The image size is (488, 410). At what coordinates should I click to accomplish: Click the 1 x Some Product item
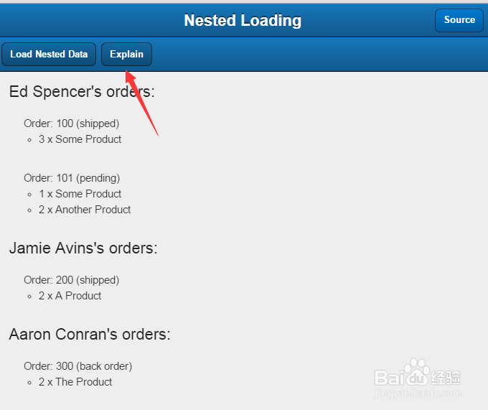click(x=80, y=194)
